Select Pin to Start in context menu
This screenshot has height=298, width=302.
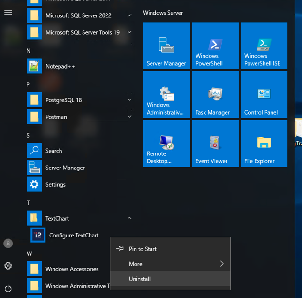point(170,249)
